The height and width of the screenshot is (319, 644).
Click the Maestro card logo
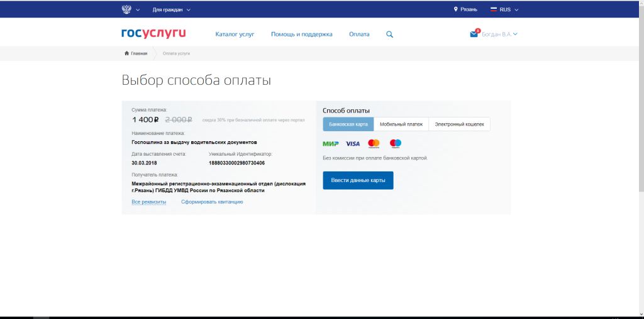[396, 144]
